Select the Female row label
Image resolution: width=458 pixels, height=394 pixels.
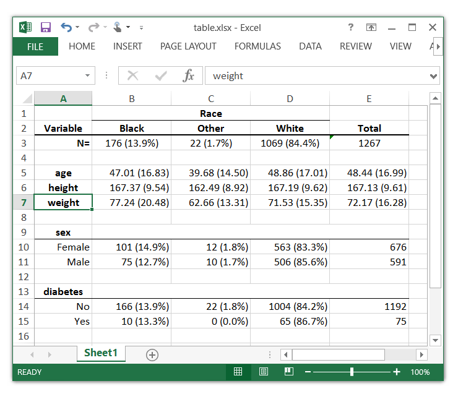click(x=63, y=247)
